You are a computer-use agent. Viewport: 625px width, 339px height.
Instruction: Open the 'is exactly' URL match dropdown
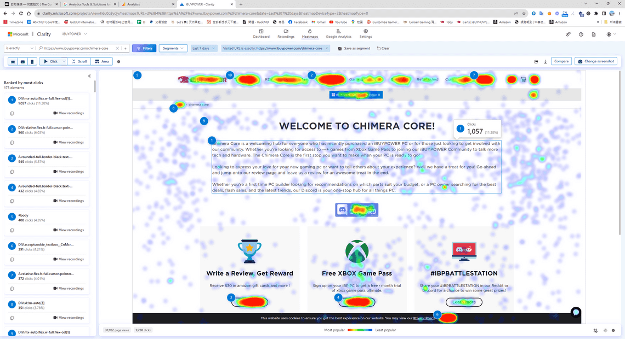20,48
